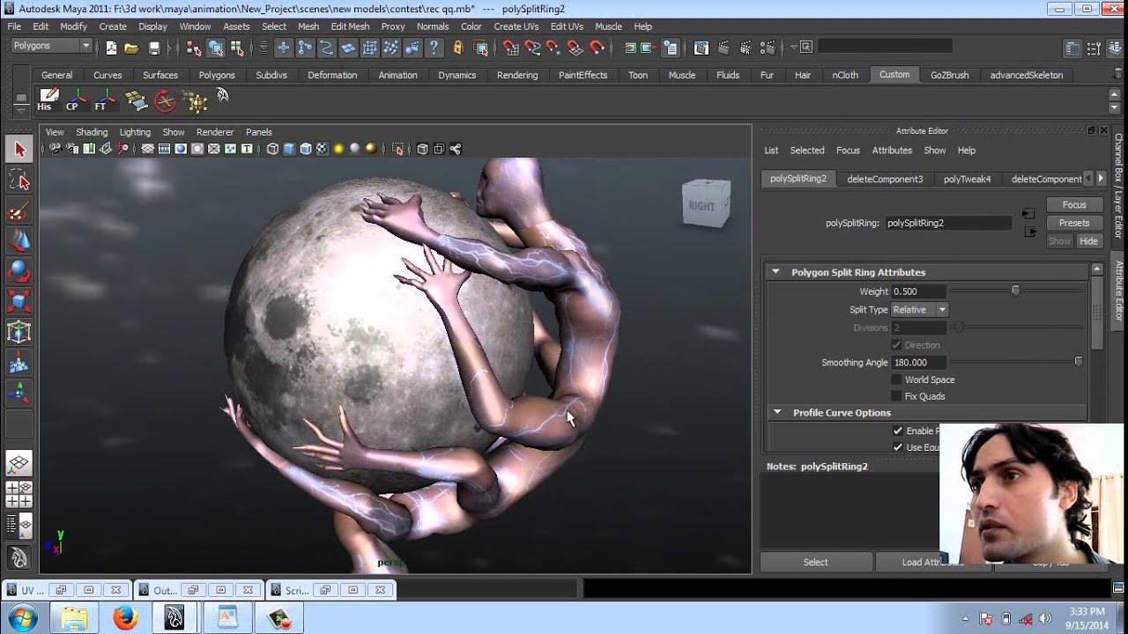Toggle textured display checkered sphere icon
Viewport: 1128px width, 634px height.
(x=322, y=149)
